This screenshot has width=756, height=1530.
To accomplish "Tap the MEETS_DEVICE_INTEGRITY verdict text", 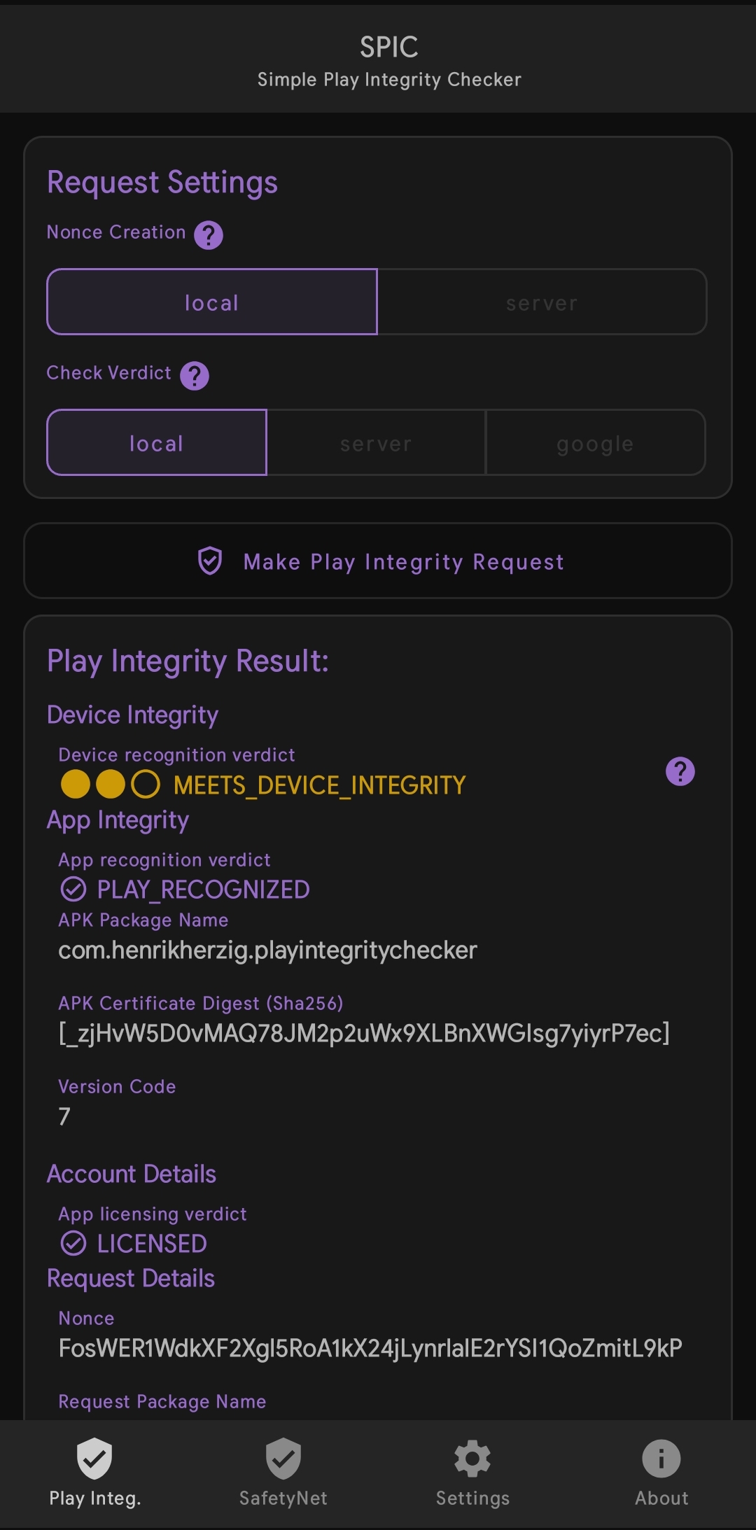I will [319, 785].
